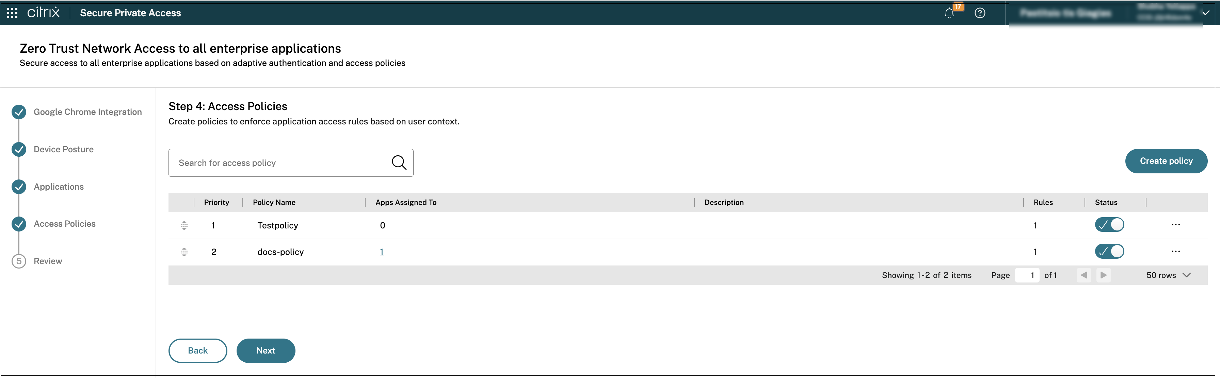Viewport: 1220px width, 378px height.
Task: Go to the previous page arrow
Action: tap(1083, 275)
